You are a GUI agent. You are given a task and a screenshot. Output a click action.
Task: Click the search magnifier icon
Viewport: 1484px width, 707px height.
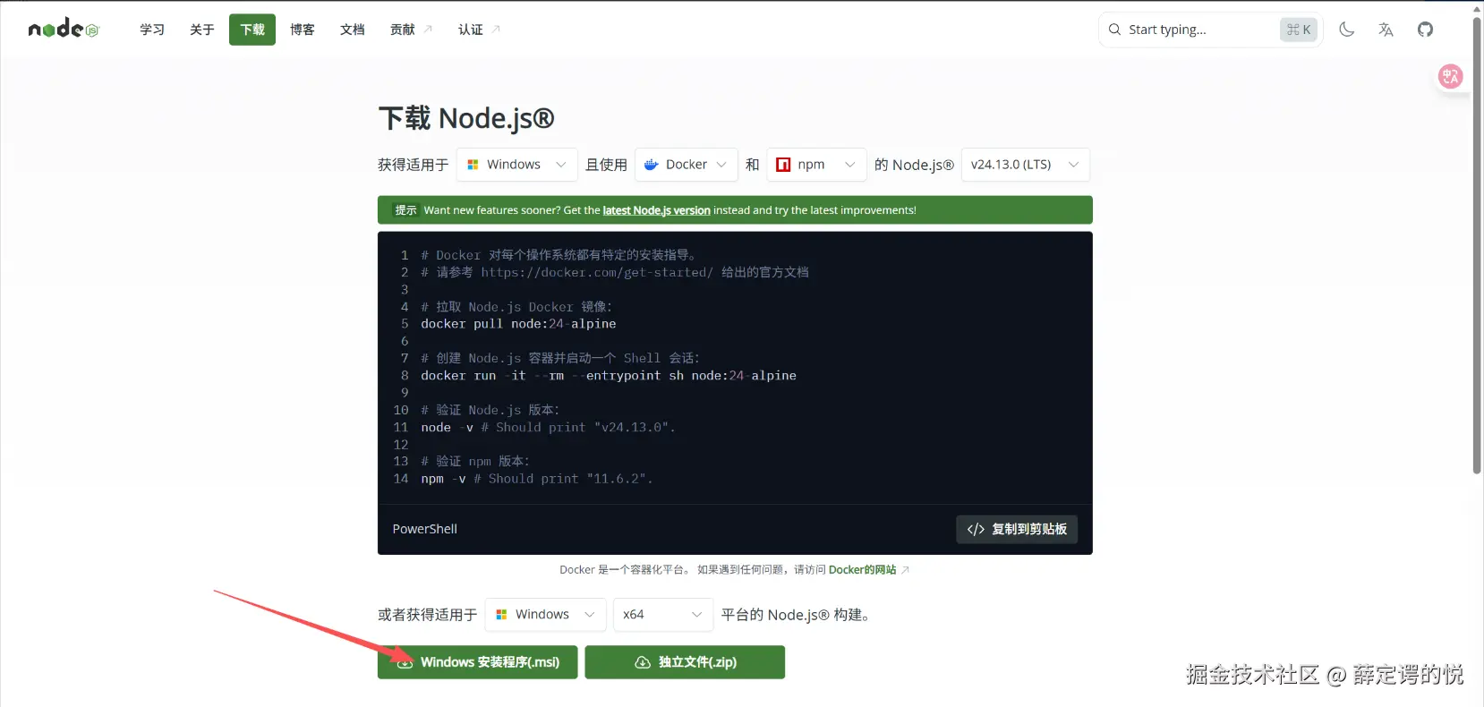tap(1114, 30)
